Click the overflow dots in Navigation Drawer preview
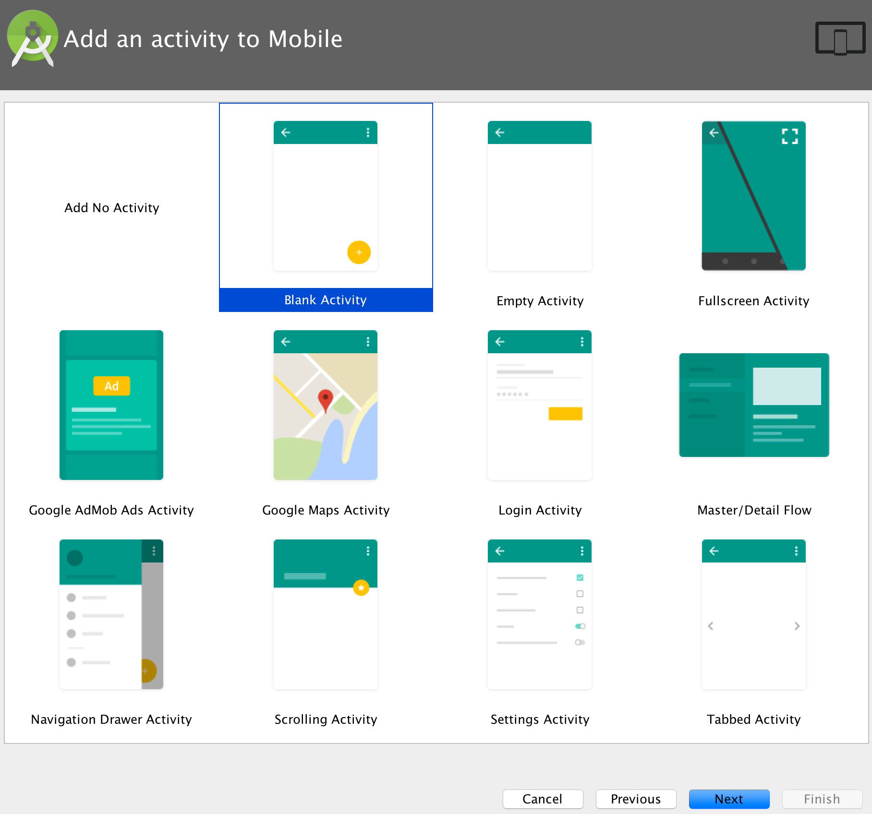 154,551
